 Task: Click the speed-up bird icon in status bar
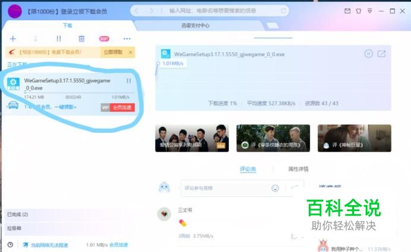pyautogui.click(x=25, y=245)
